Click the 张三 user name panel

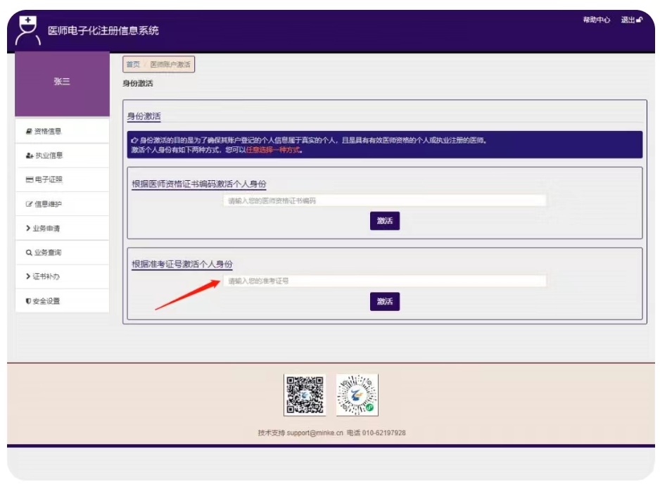62,82
